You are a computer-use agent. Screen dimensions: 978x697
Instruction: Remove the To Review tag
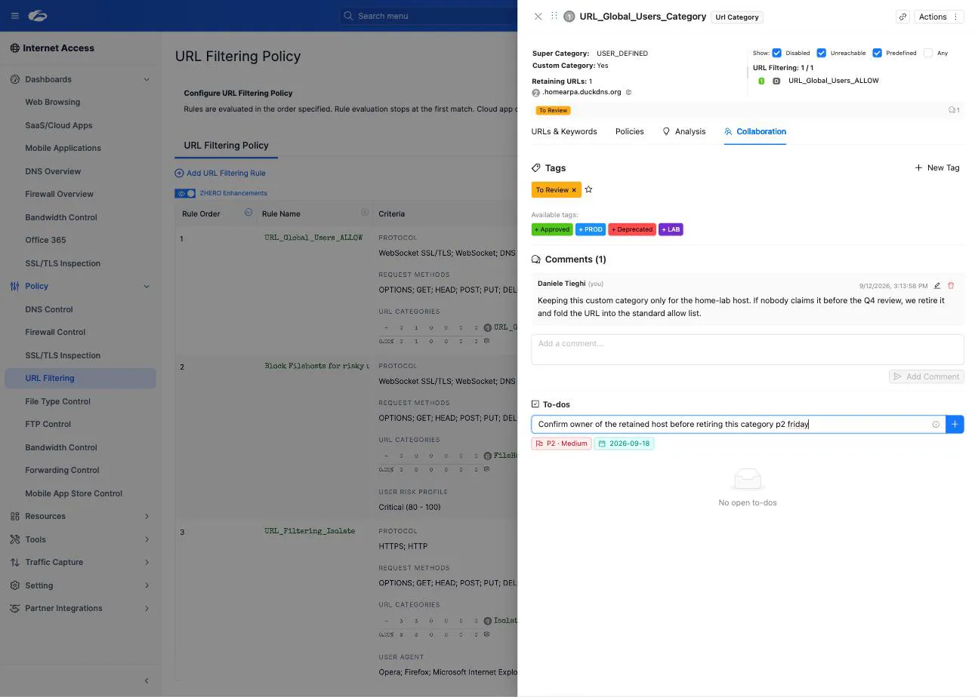[x=574, y=190]
